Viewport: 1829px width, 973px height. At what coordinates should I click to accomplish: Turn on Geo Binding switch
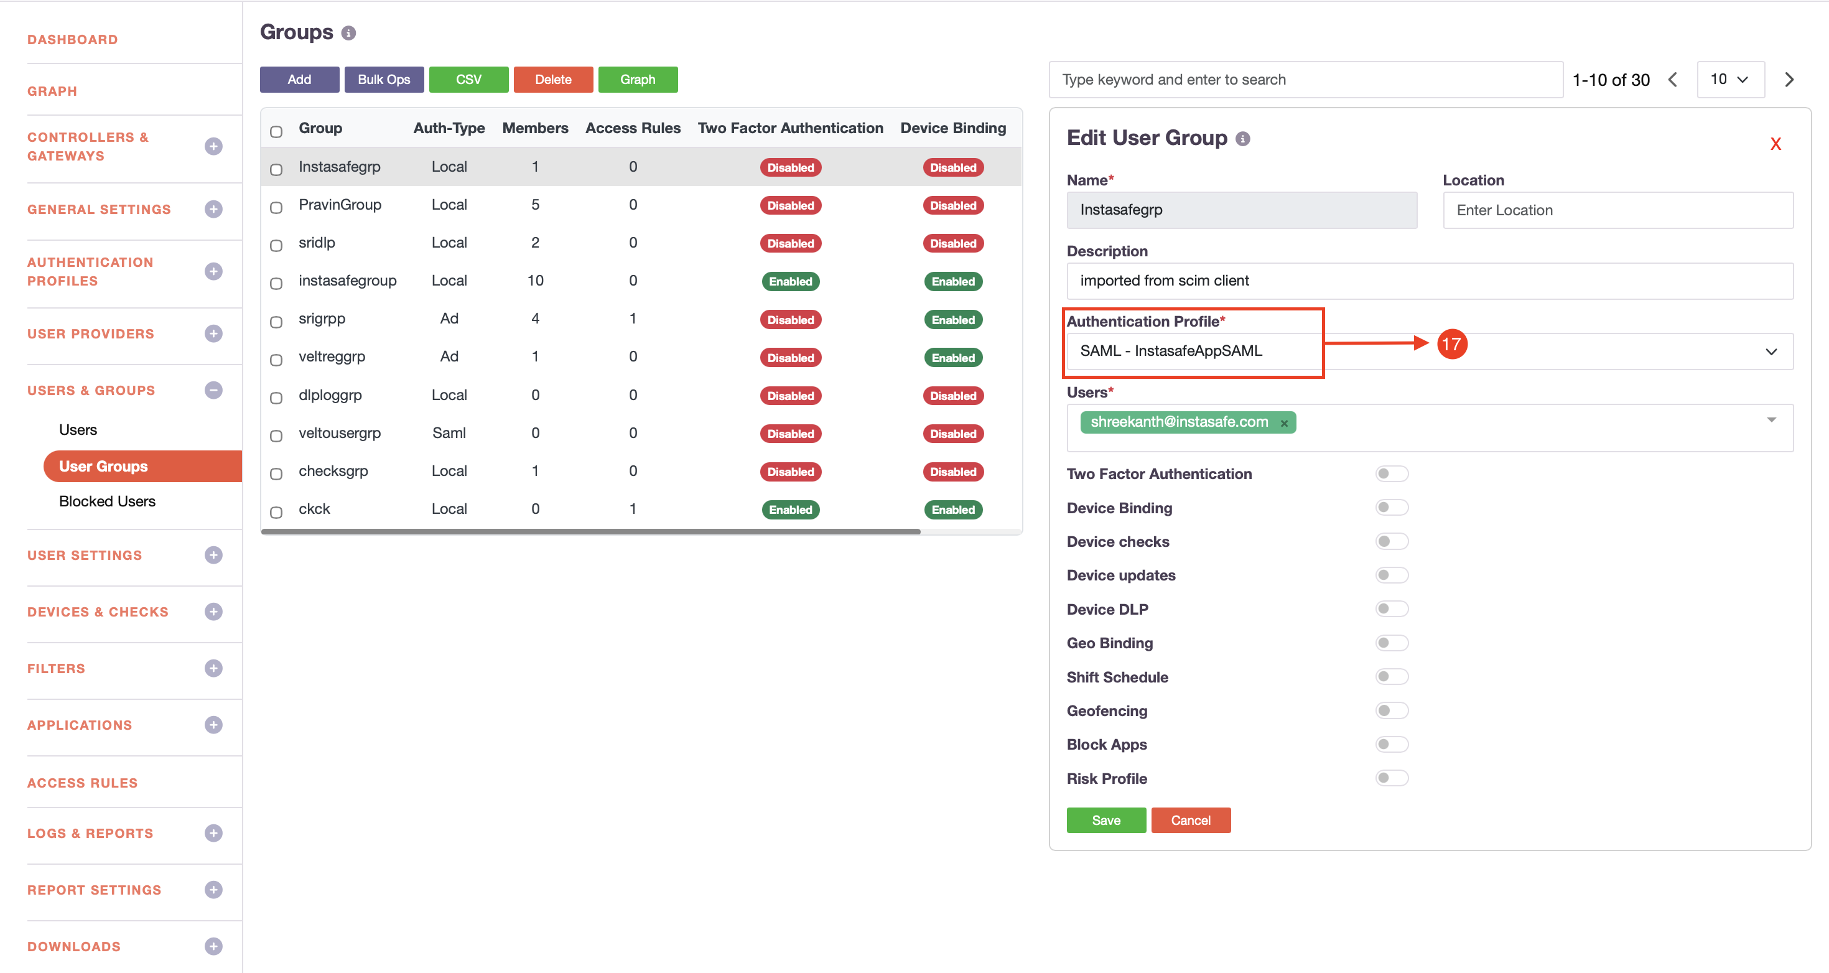(1391, 643)
